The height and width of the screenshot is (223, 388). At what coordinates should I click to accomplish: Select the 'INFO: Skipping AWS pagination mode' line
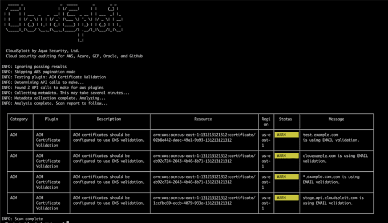point(38,72)
